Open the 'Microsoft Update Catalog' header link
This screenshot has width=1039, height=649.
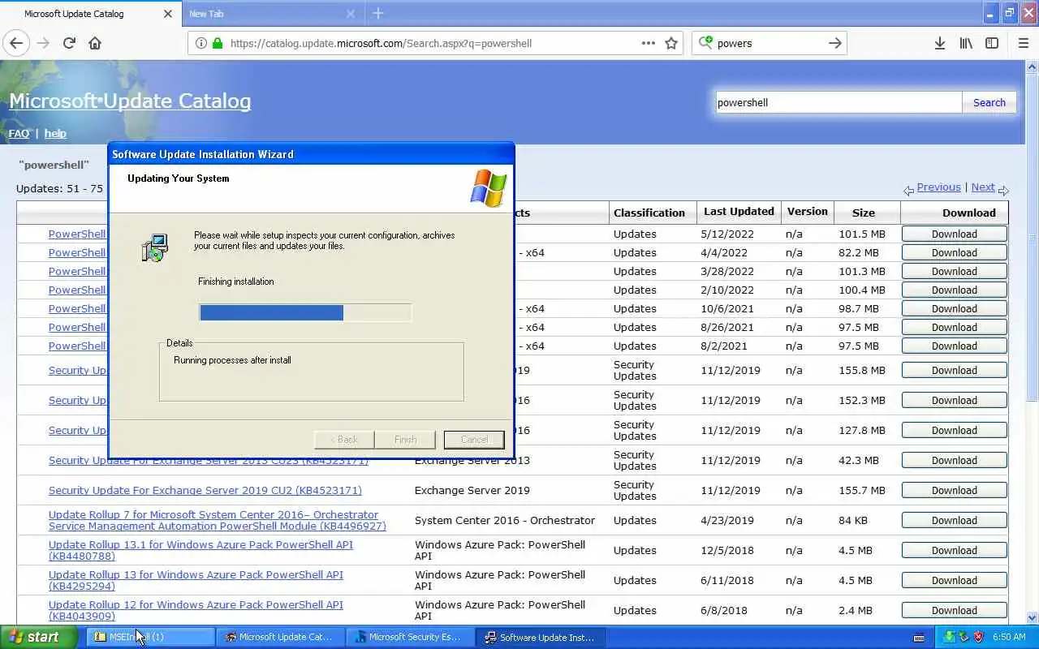tap(130, 101)
